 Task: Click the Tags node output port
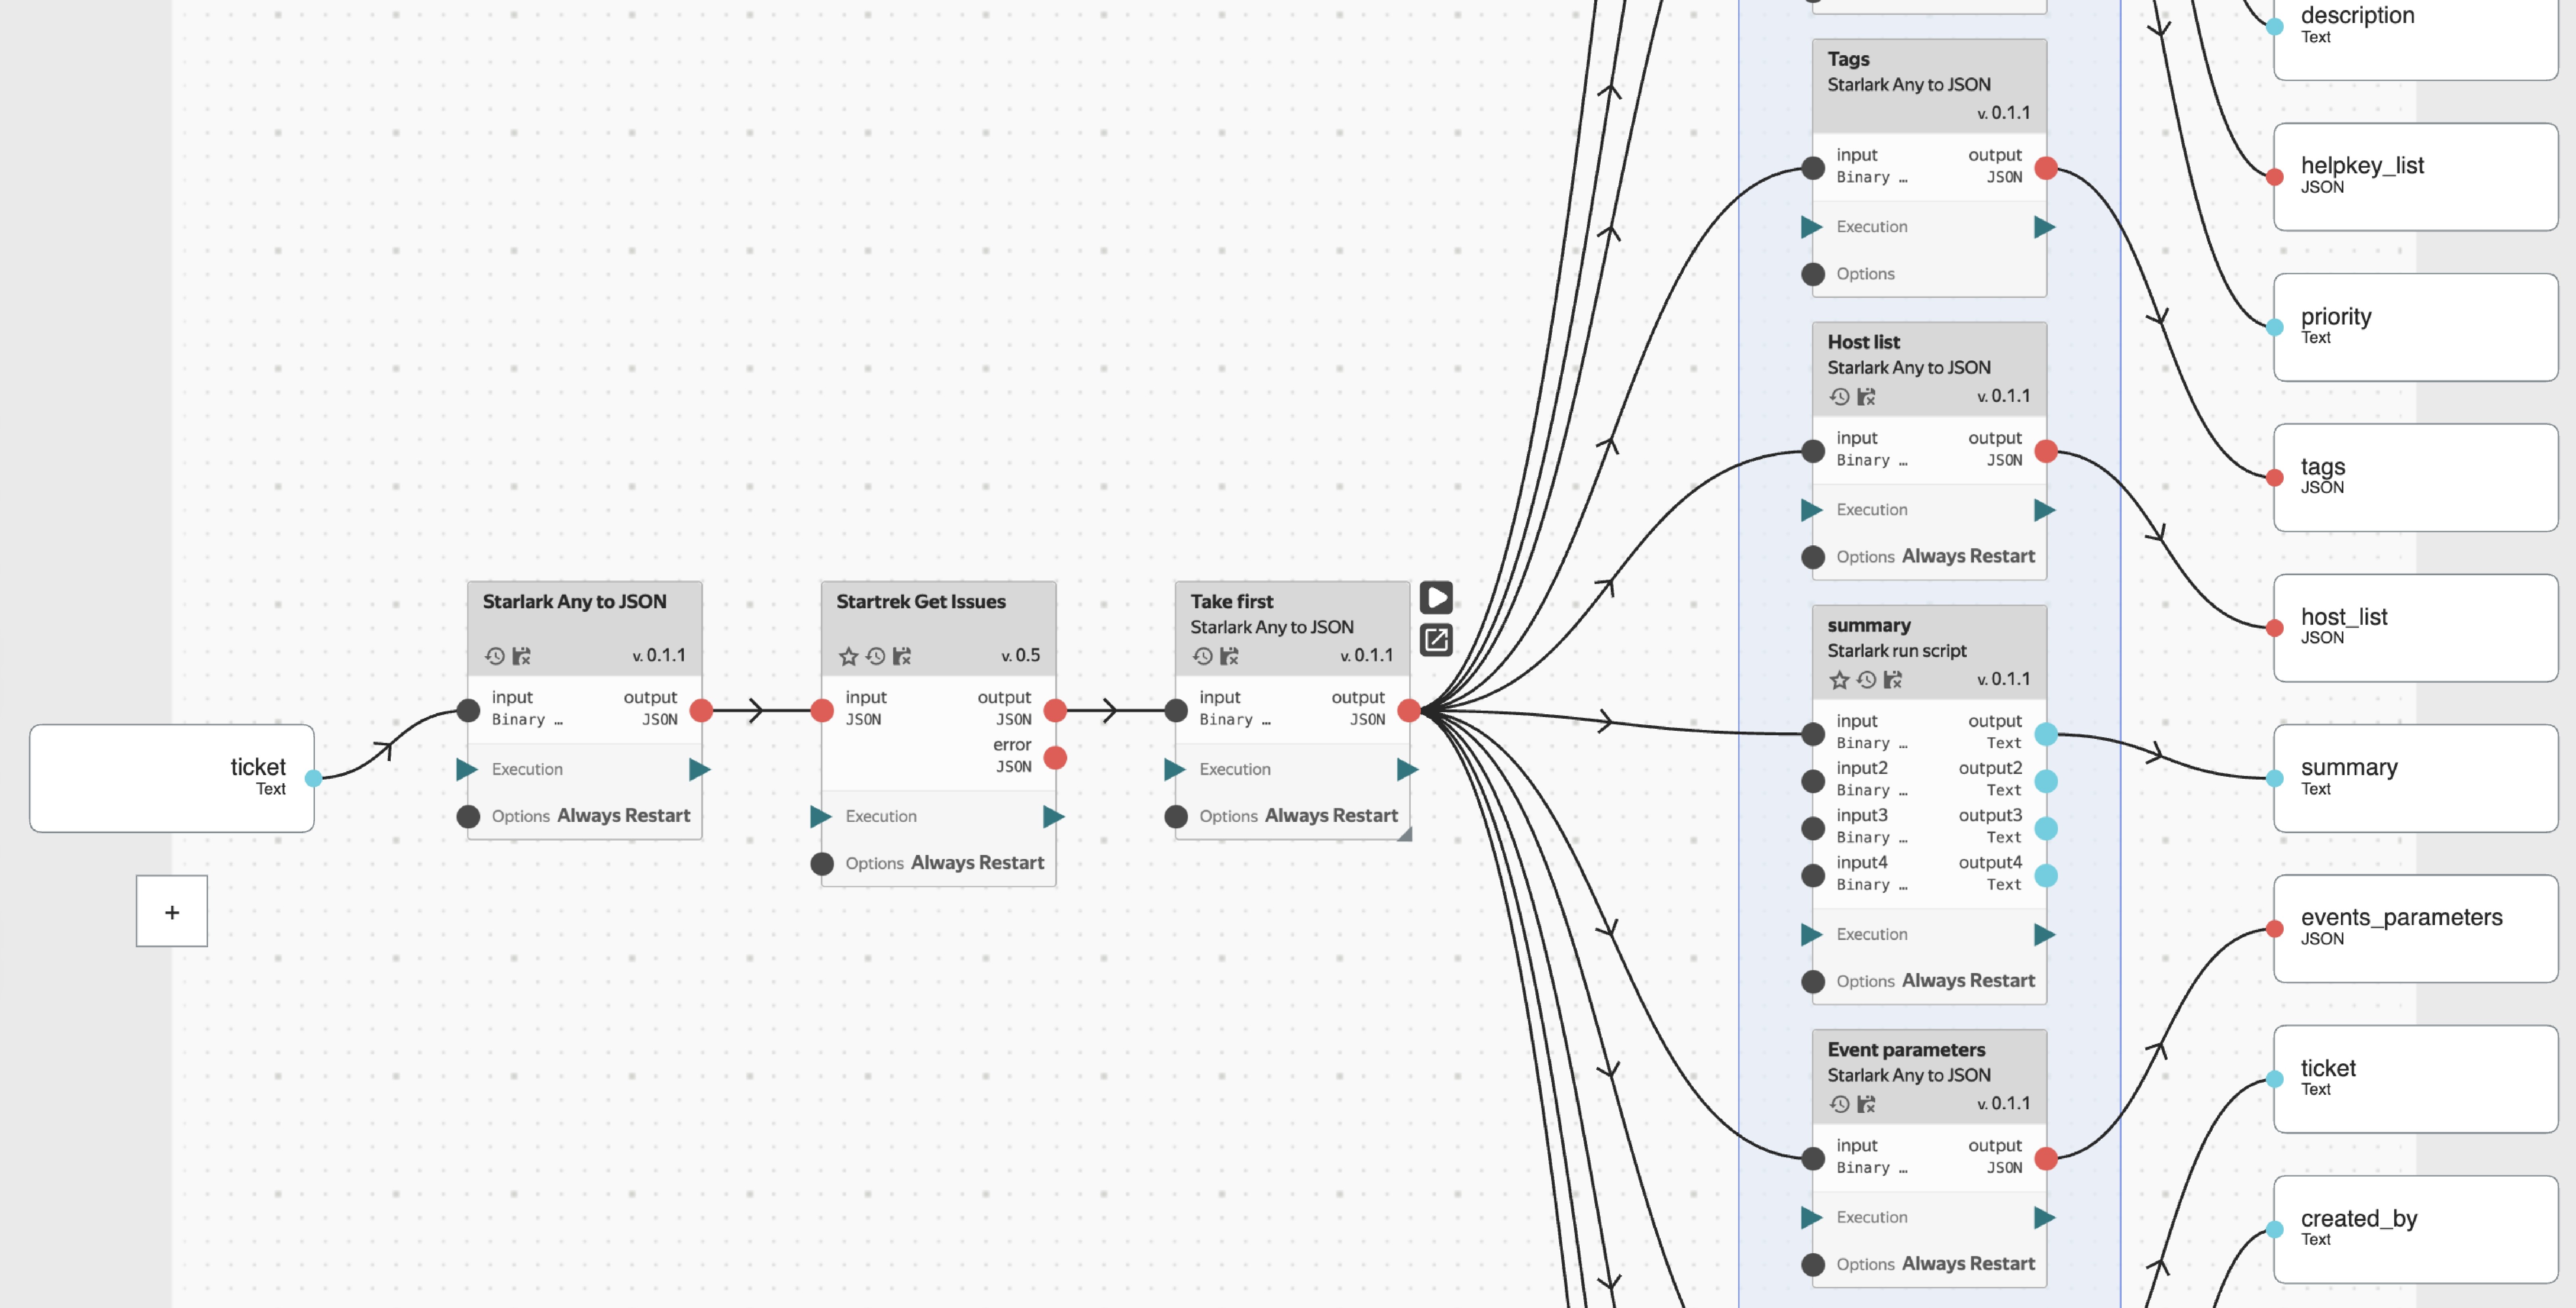point(2046,168)
